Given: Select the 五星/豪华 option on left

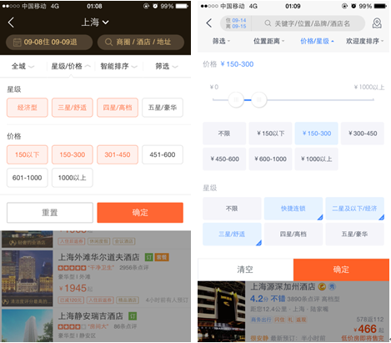Looking at the screenshot, I should (163, 108).
